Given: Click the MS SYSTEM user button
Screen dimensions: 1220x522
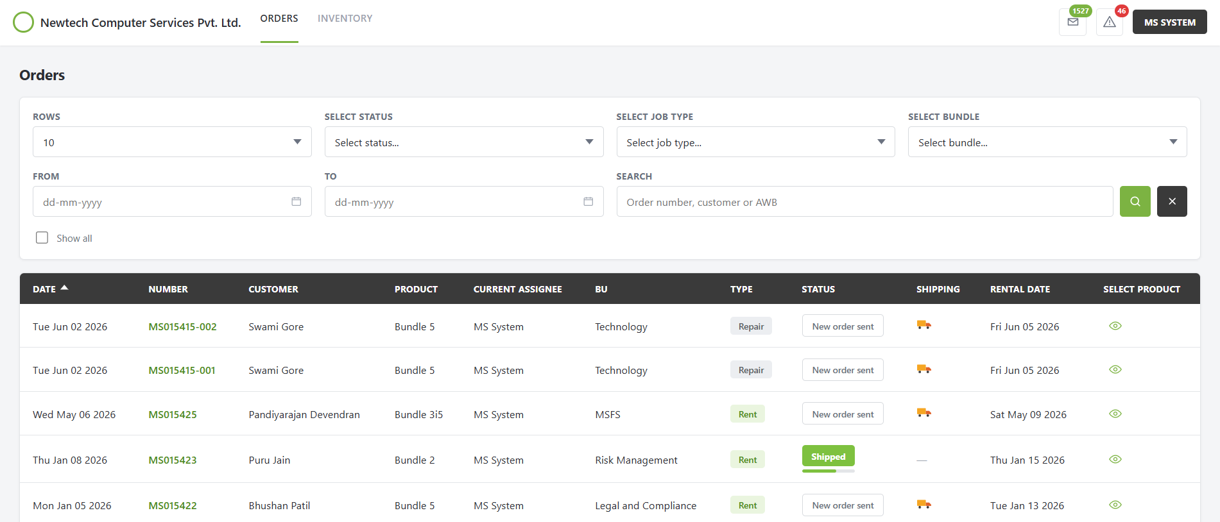Looking at the screenshot, I should [1169, 22].
